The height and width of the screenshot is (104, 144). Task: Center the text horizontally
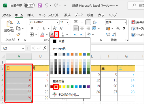(x=82, y=28)
